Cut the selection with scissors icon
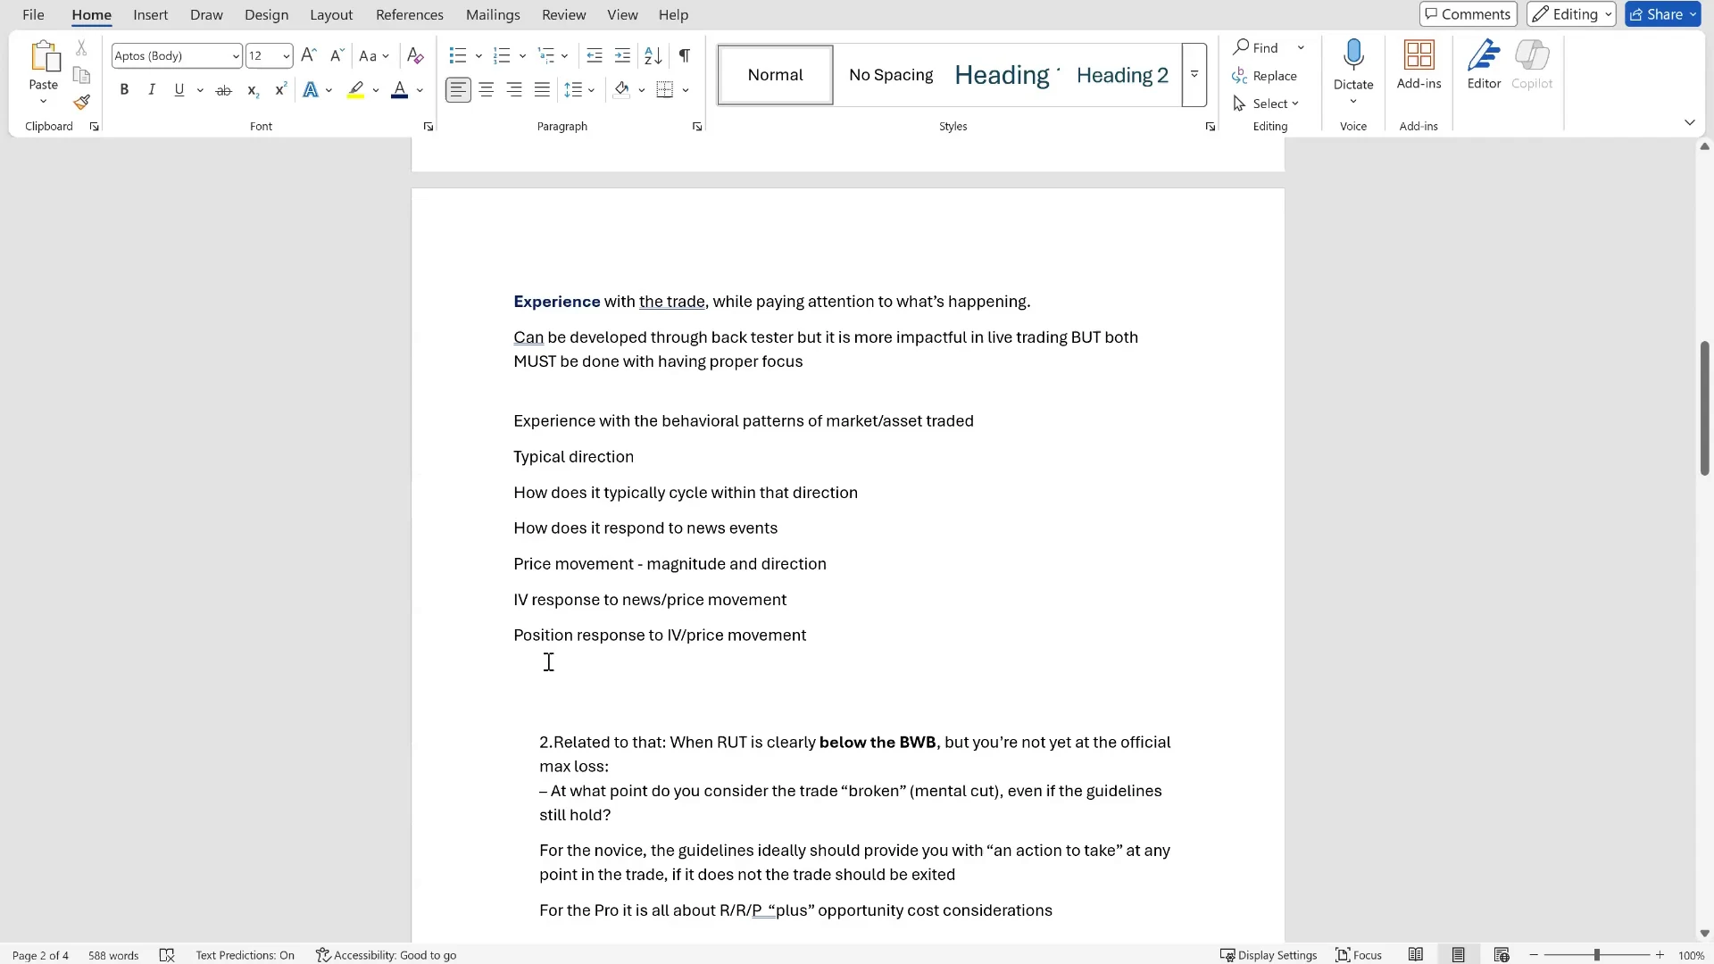The height and width of the screenshot is (964, 1714). [x=81, y=48]
